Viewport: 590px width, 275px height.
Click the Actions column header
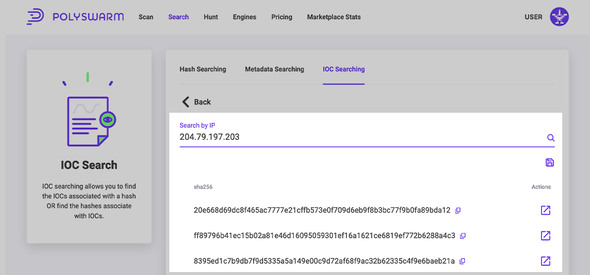[x=541, y=187]
